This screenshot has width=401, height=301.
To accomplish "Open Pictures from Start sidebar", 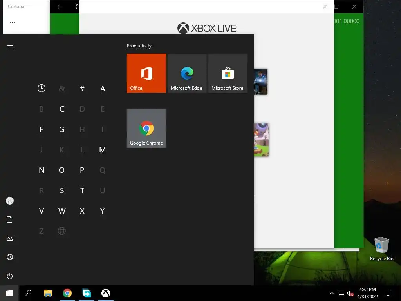I will coord(10,238).
